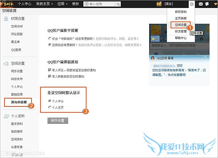This screenshot has width=218, height=158.
Task: Toggle 有人转载我的日志时通知 checkbox
Action: [49, 76]
